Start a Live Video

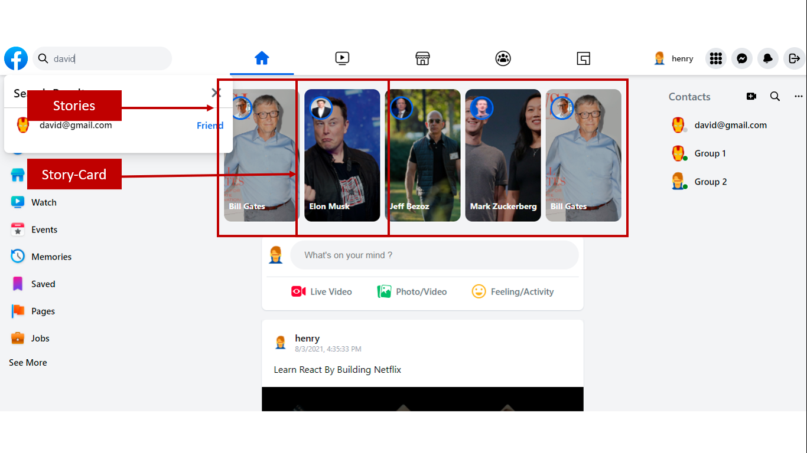[x=321, y=291]
